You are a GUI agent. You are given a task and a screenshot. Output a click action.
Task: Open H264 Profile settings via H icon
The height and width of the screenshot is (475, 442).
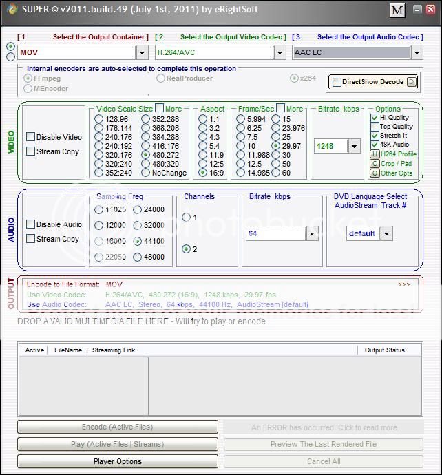[375, 154]
